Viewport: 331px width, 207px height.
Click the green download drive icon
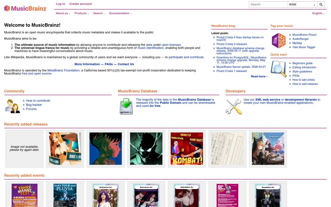click(x=126, y=106)
